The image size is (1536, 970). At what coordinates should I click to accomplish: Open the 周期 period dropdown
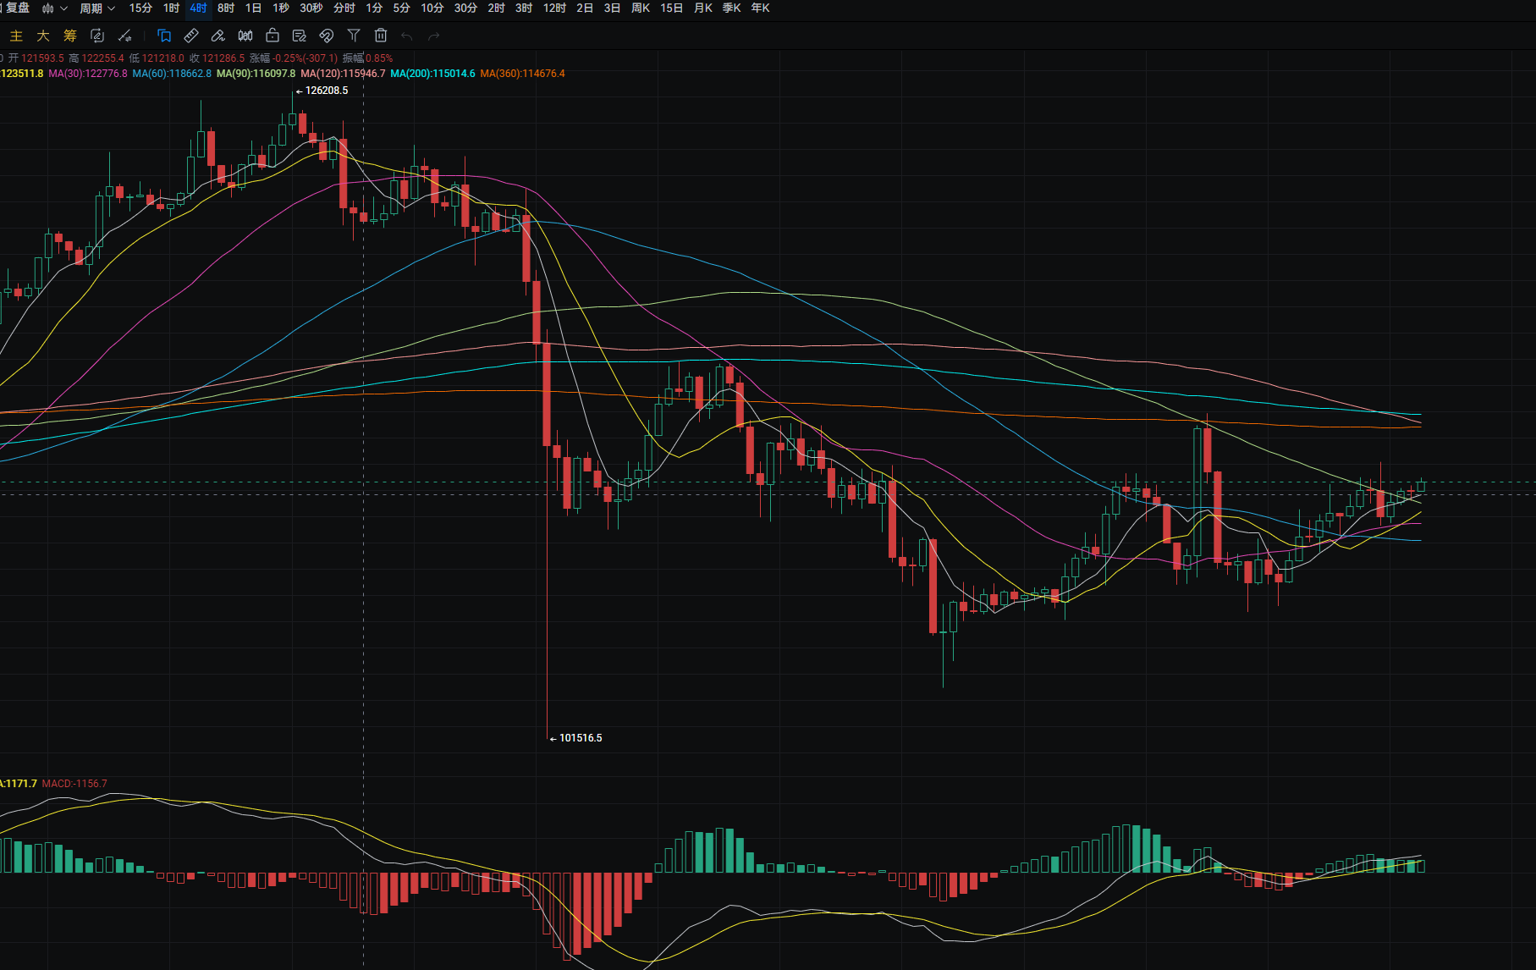[96, 8]
